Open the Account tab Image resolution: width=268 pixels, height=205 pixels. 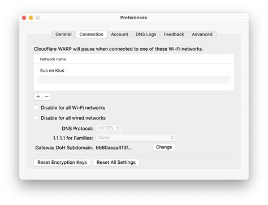pos(119,34)
